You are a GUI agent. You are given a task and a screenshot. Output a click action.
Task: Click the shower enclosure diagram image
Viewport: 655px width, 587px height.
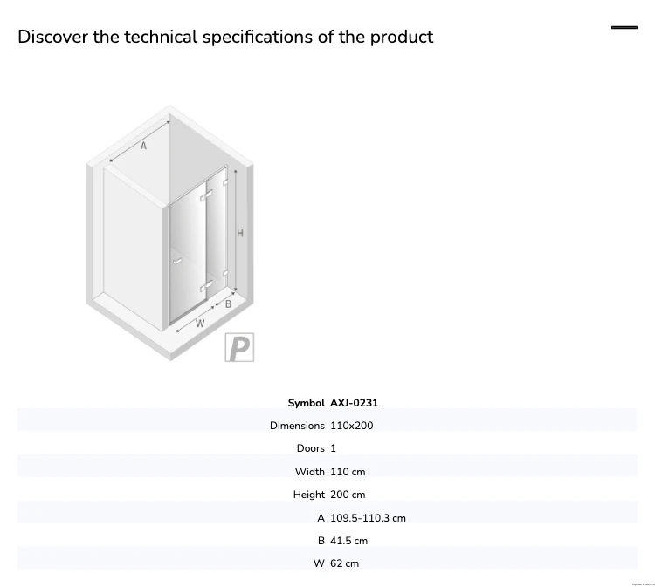169,233
